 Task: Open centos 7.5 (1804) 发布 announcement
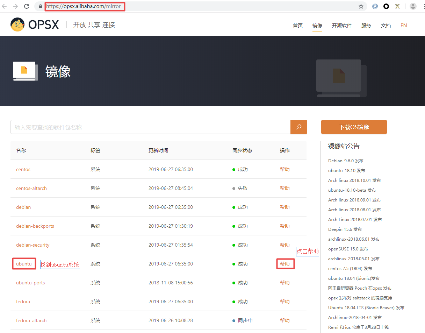click(350, 269)
